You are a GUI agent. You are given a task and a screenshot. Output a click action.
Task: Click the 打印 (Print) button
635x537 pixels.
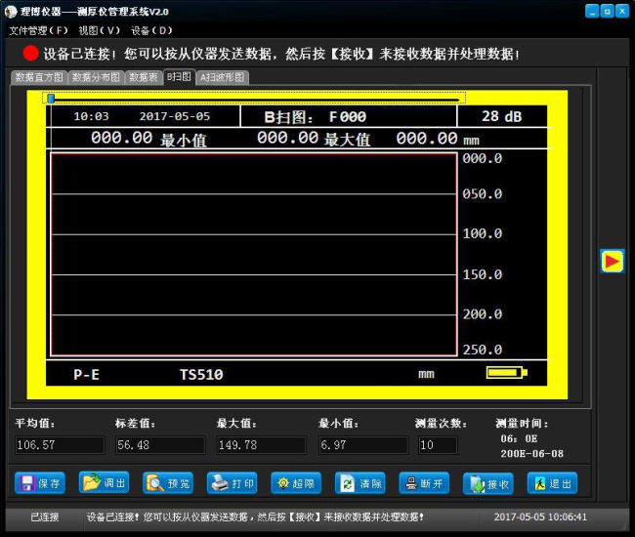click(233, 483)
